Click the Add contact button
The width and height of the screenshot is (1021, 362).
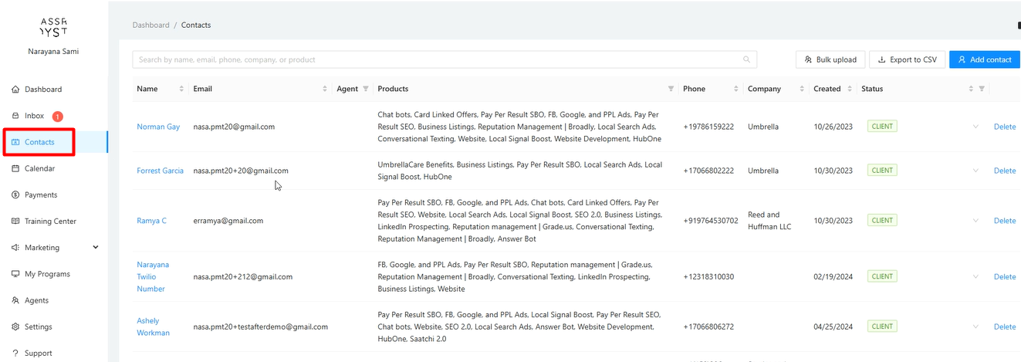coord(984,59)
